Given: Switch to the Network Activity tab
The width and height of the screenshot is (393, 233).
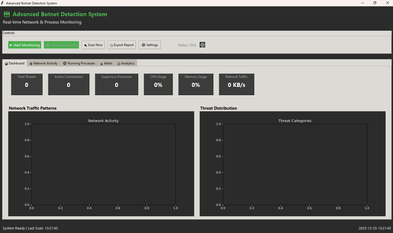Looking at the screenshot, I should tap(44, 63).
